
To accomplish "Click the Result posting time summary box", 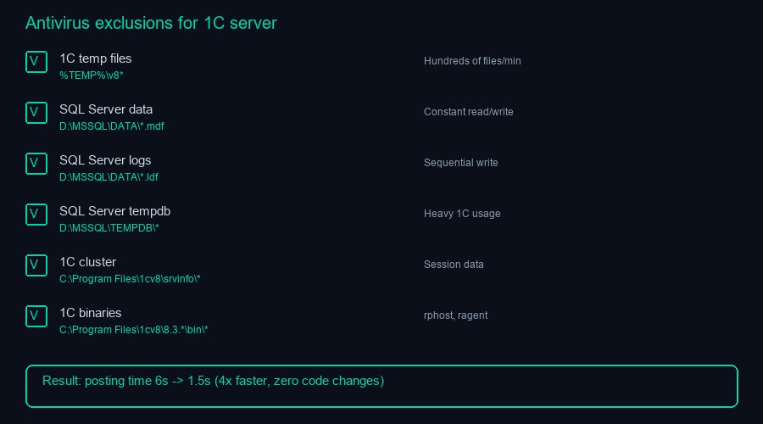I will coord(381,386).
